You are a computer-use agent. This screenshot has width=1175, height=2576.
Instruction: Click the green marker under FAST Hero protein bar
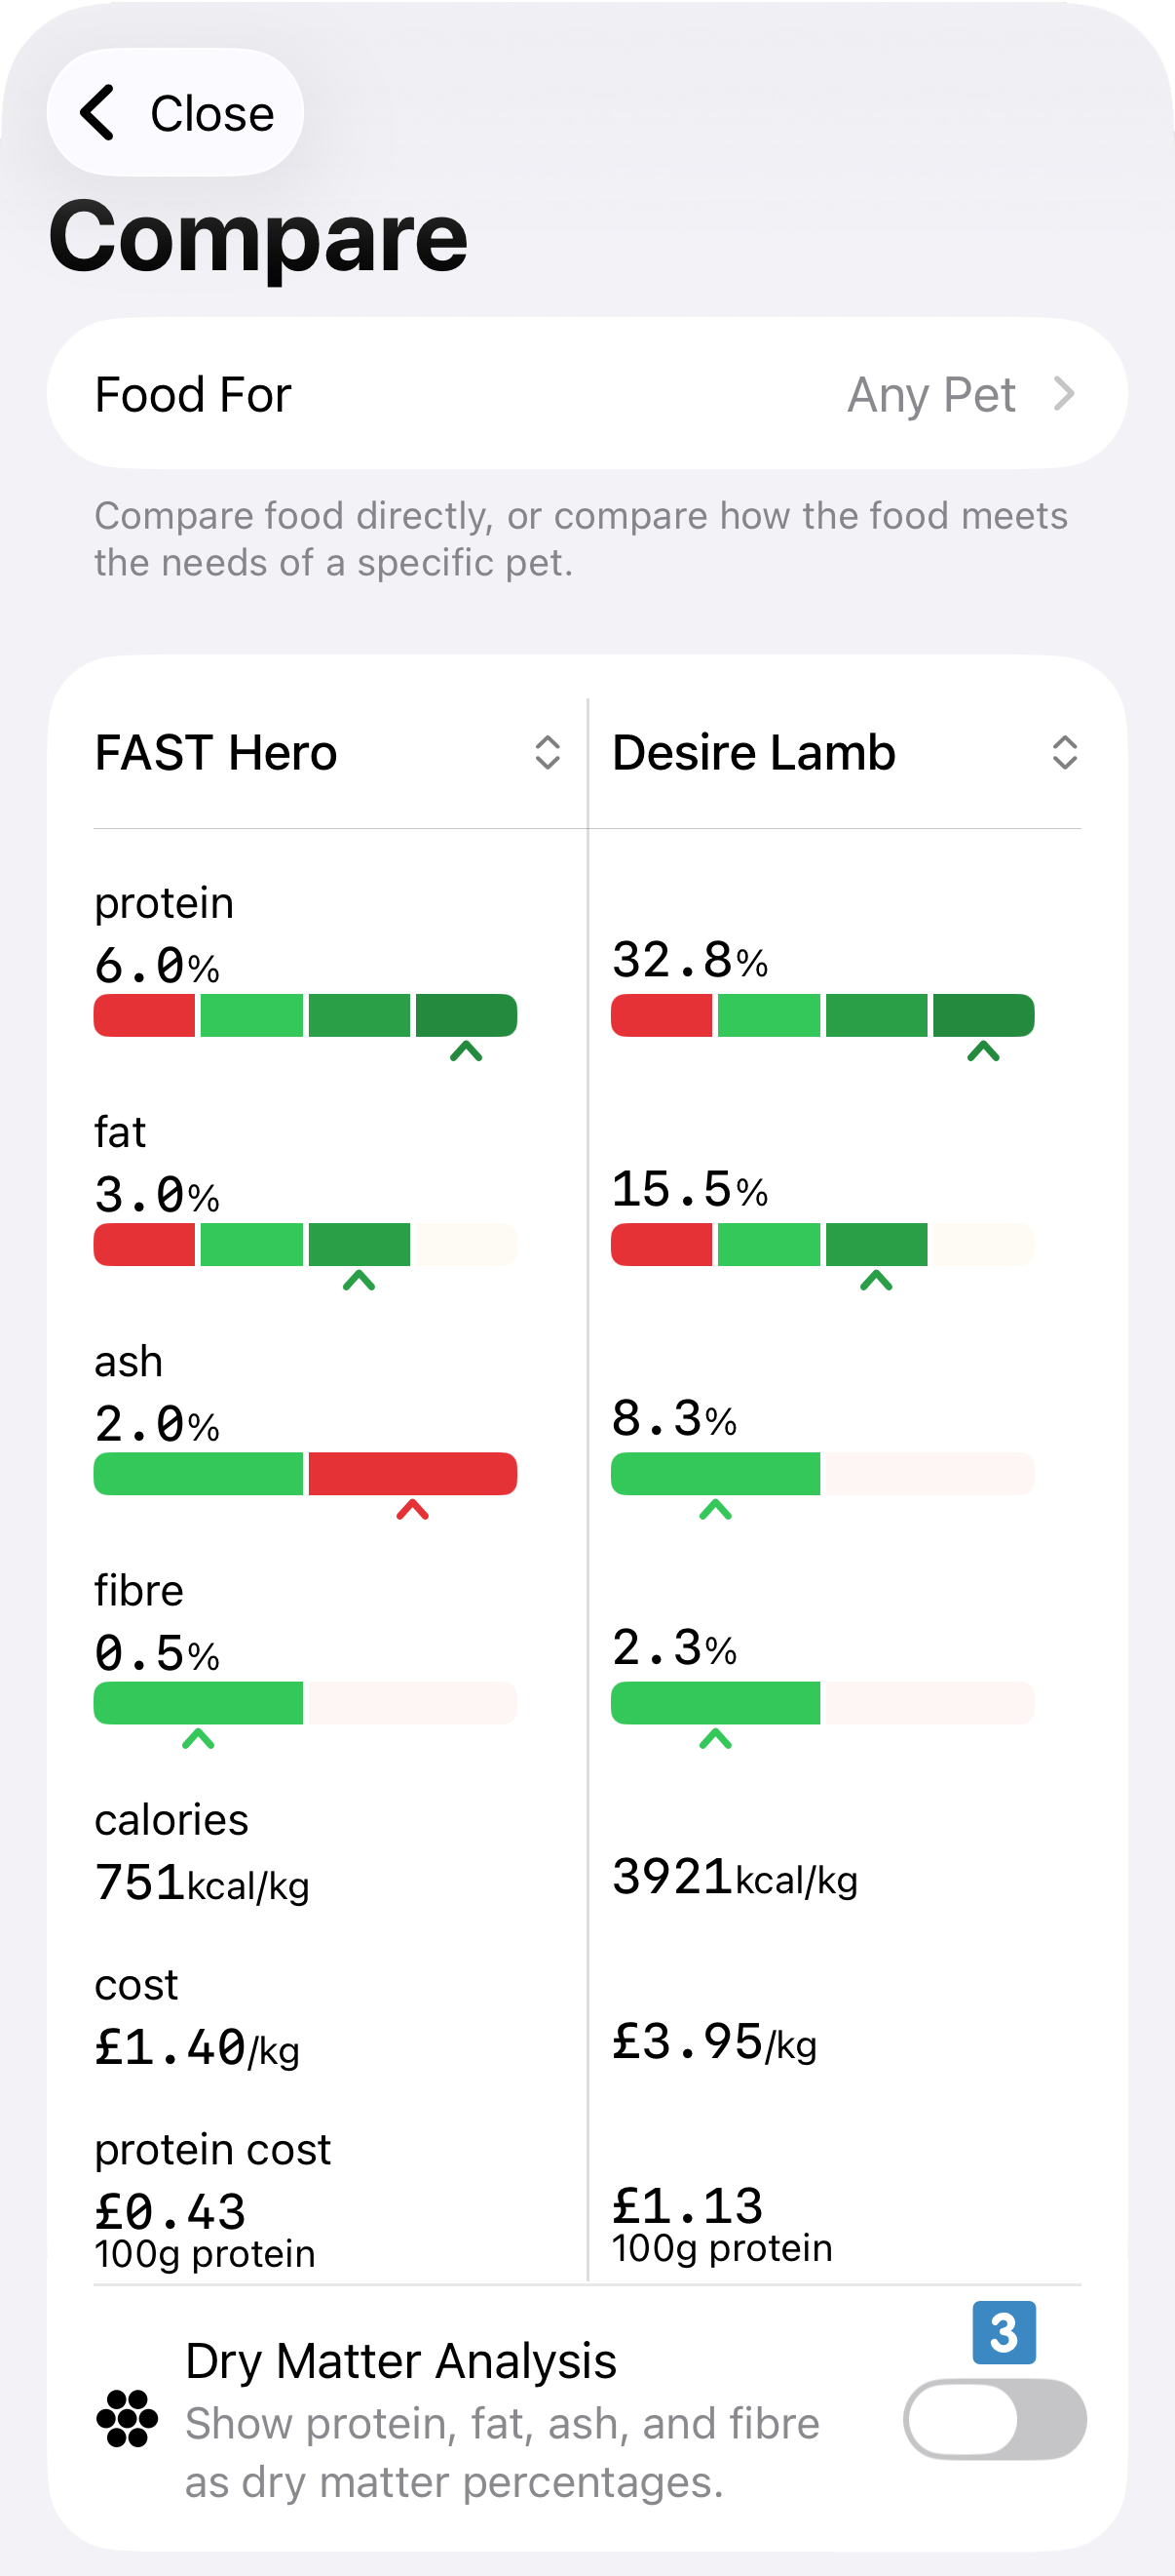click(466, 1051)
